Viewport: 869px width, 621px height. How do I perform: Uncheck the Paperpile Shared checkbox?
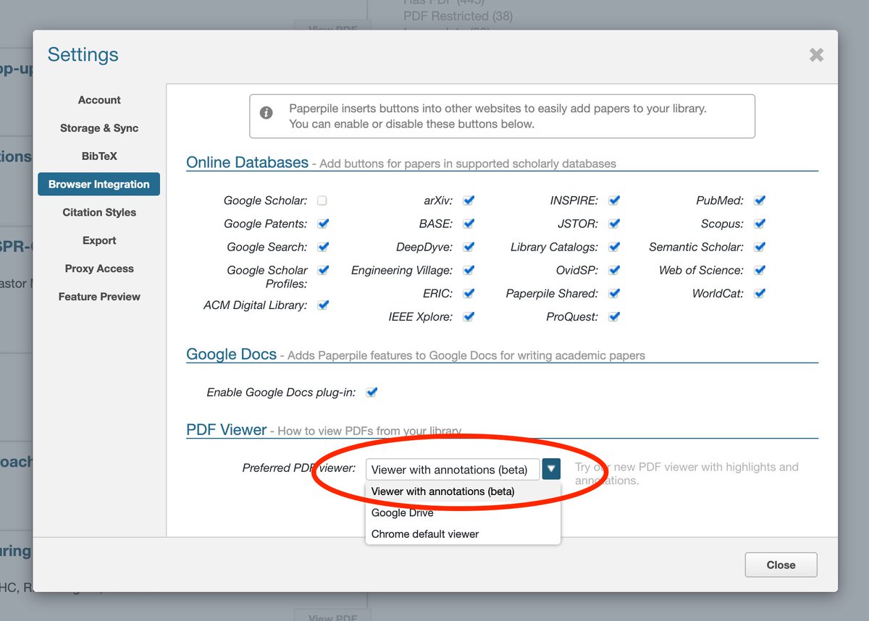[x=615, y=293]
